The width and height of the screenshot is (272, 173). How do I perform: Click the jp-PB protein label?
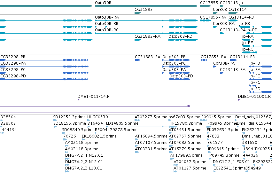click(255, 63)
